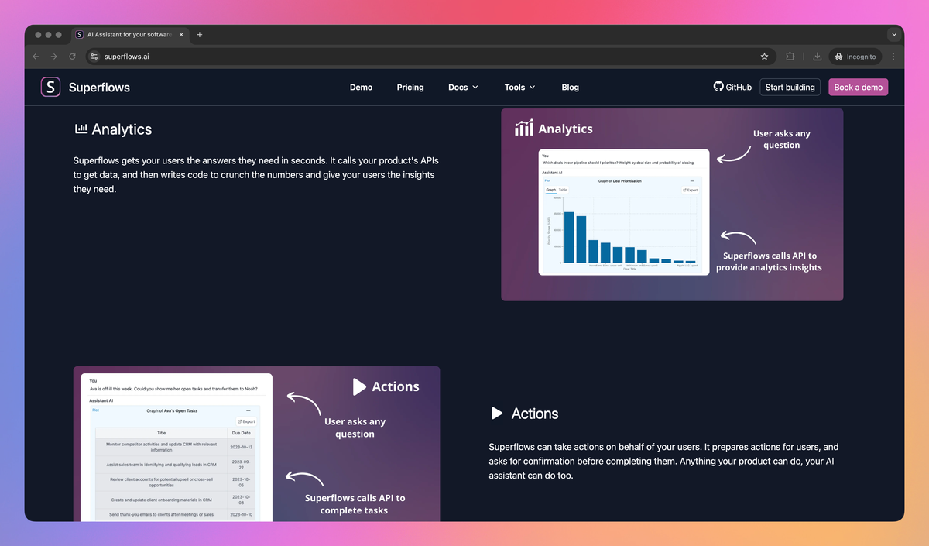Click the bar chart icon beside Analytics heading
This screenshot has height=546, width=929.
81,129
